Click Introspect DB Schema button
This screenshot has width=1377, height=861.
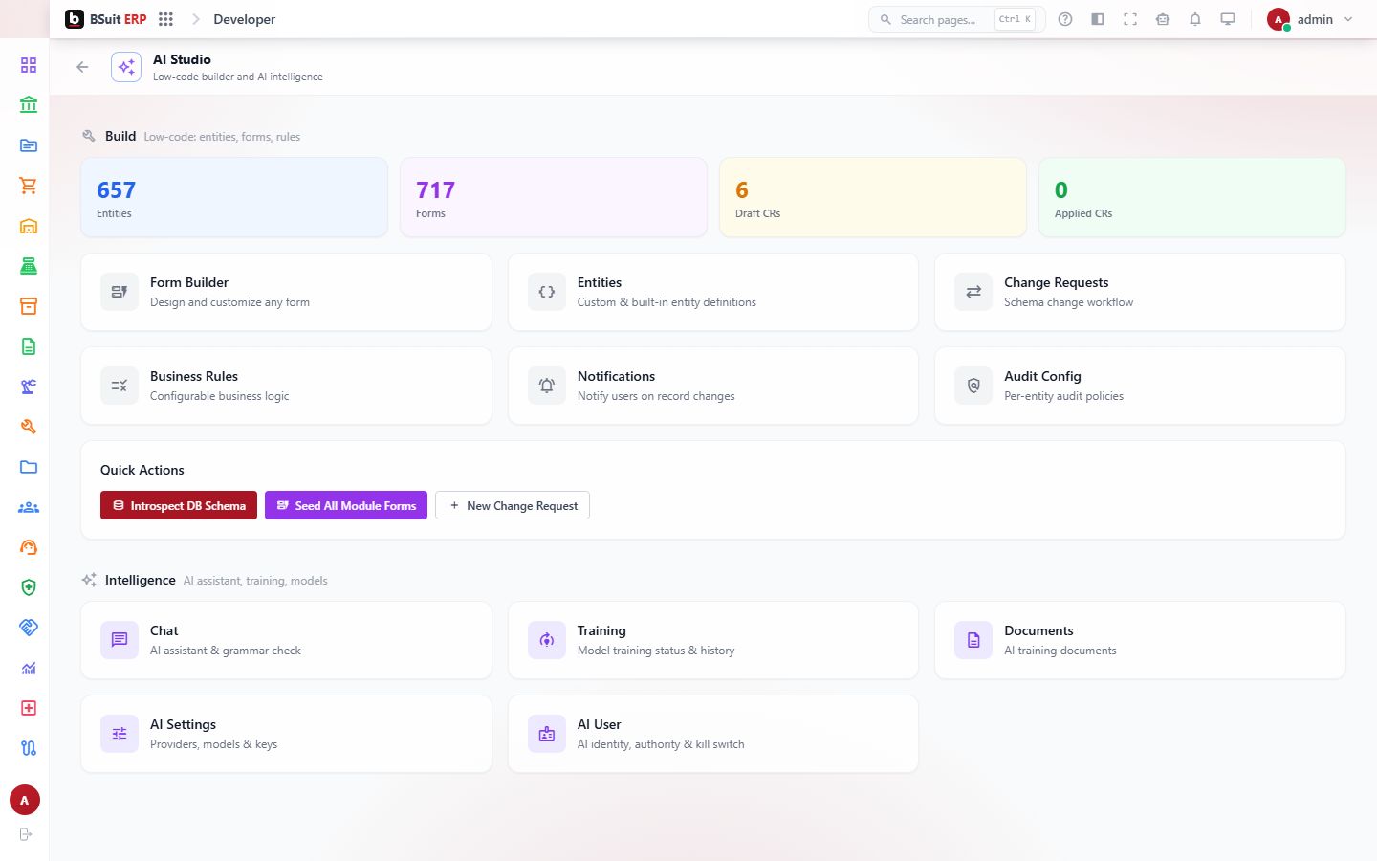coord(179,505)
